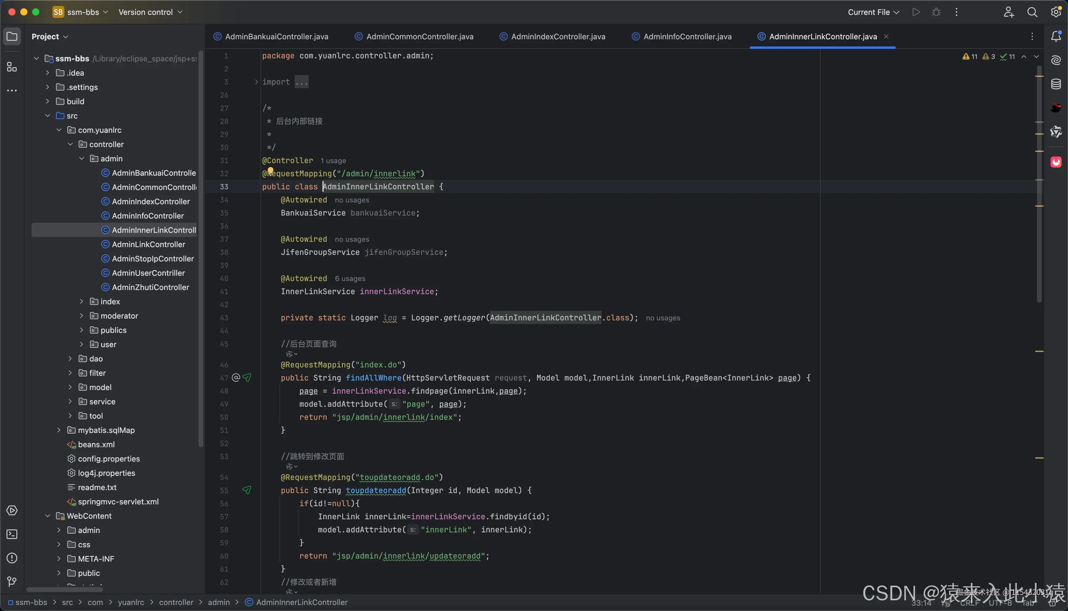
Task: Open the Database tool window
Action: point(1056,84)
